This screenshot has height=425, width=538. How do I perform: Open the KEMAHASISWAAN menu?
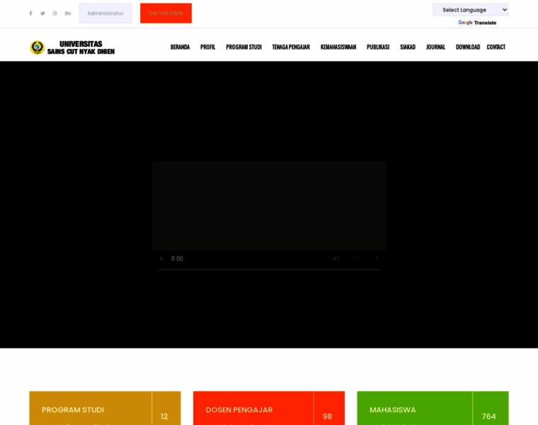[338, 47]
